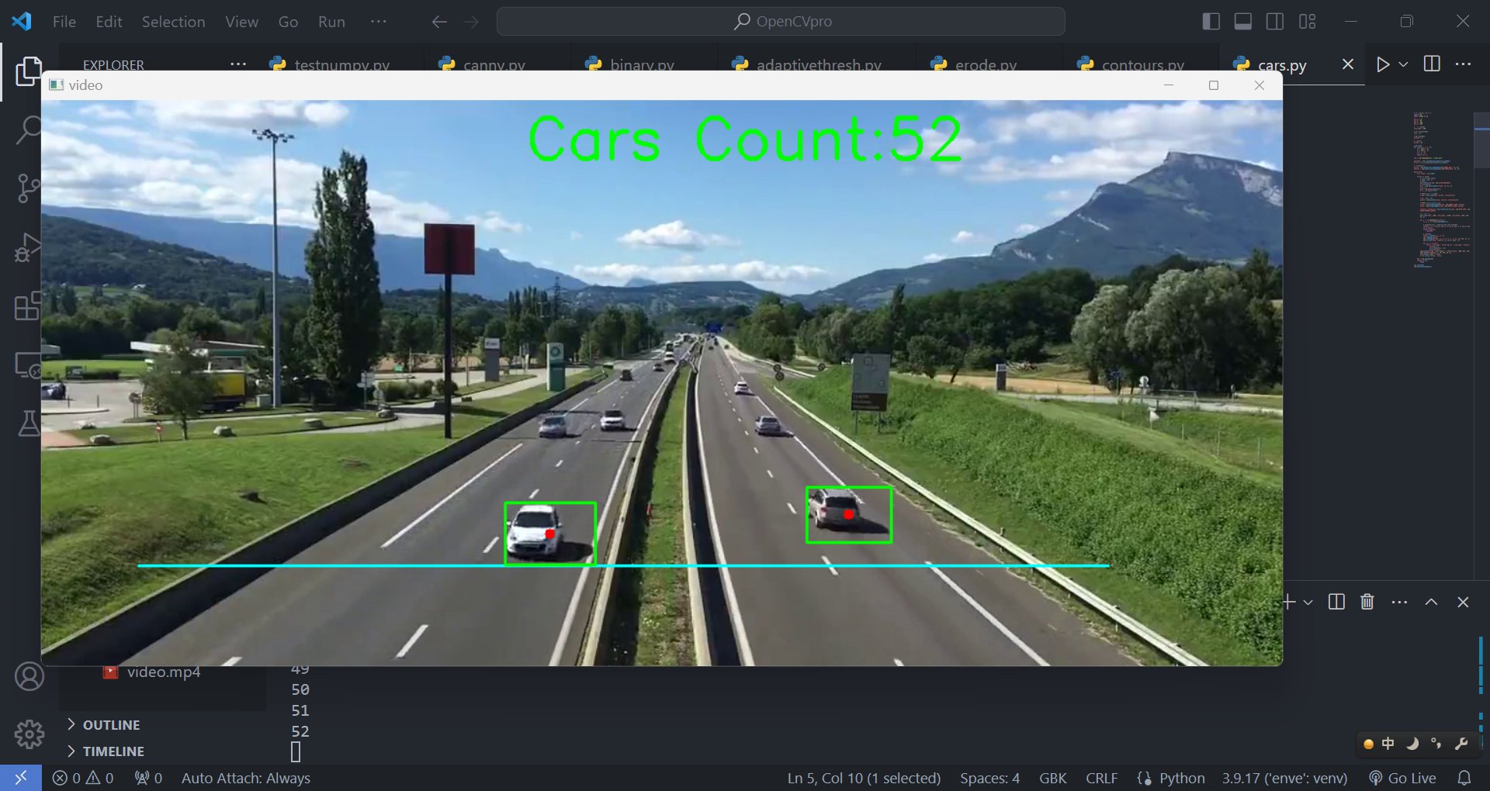1490x791 pixels.
Task: Open the Remote Explorer view
Action: point(29,364)
